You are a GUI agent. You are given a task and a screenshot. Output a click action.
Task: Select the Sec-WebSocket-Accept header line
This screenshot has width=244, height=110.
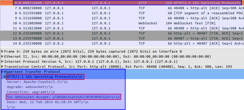pos(63,97)
